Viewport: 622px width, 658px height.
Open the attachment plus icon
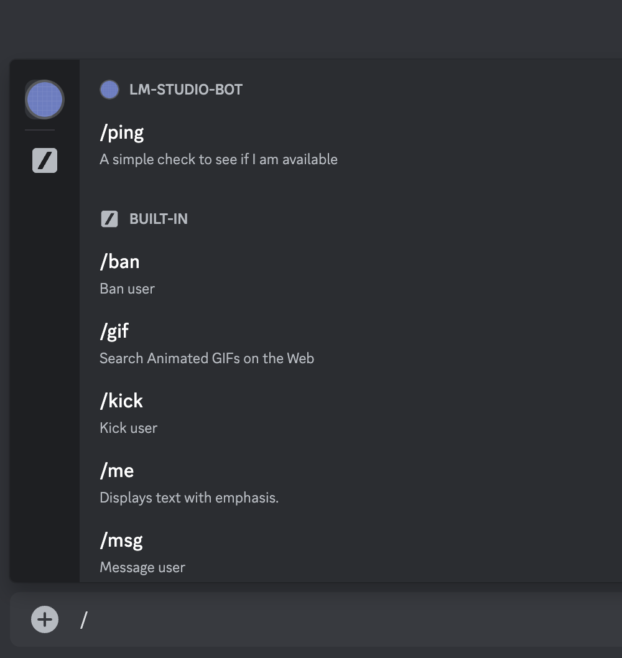pos(44,619)
